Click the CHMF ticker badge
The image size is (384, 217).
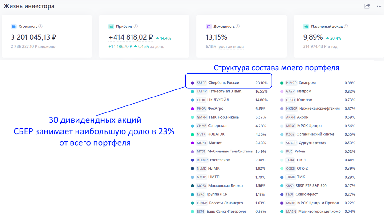[x=202, y=126]
